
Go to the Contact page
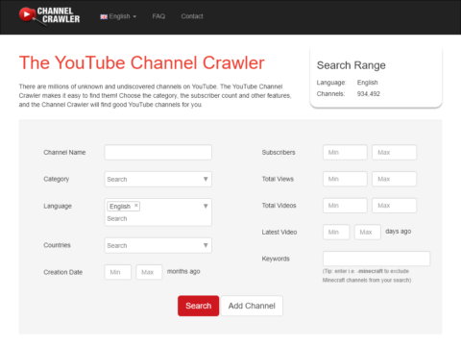(x=192, y=16)
